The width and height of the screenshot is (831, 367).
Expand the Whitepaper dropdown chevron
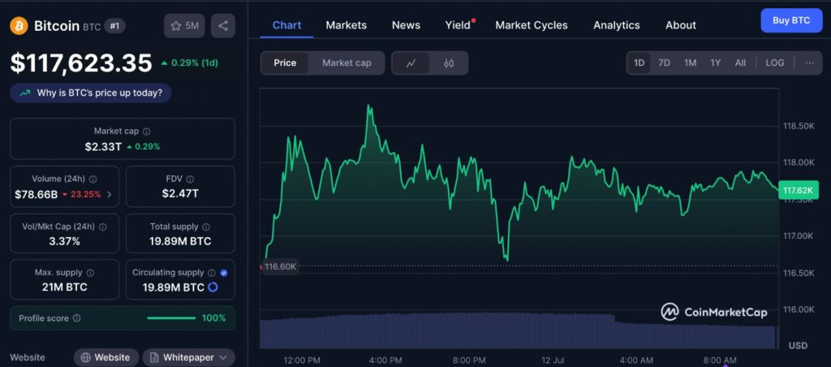pos(223,357)
